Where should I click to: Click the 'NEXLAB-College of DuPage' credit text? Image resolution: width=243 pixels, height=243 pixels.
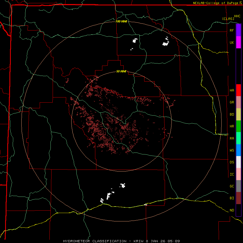[x=216, y=3]
